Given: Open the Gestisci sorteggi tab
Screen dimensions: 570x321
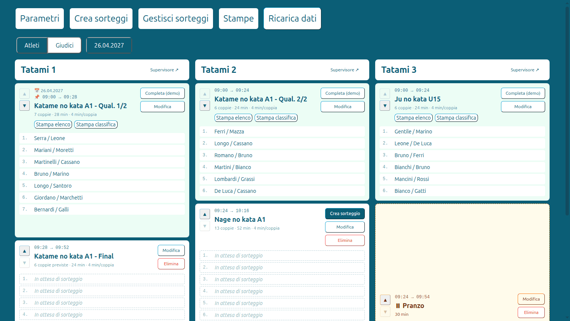Looking at the screenshot, I should [x=176, y=19].
